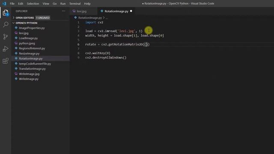Click the cv2.destroyAllWindows() line

106,57
